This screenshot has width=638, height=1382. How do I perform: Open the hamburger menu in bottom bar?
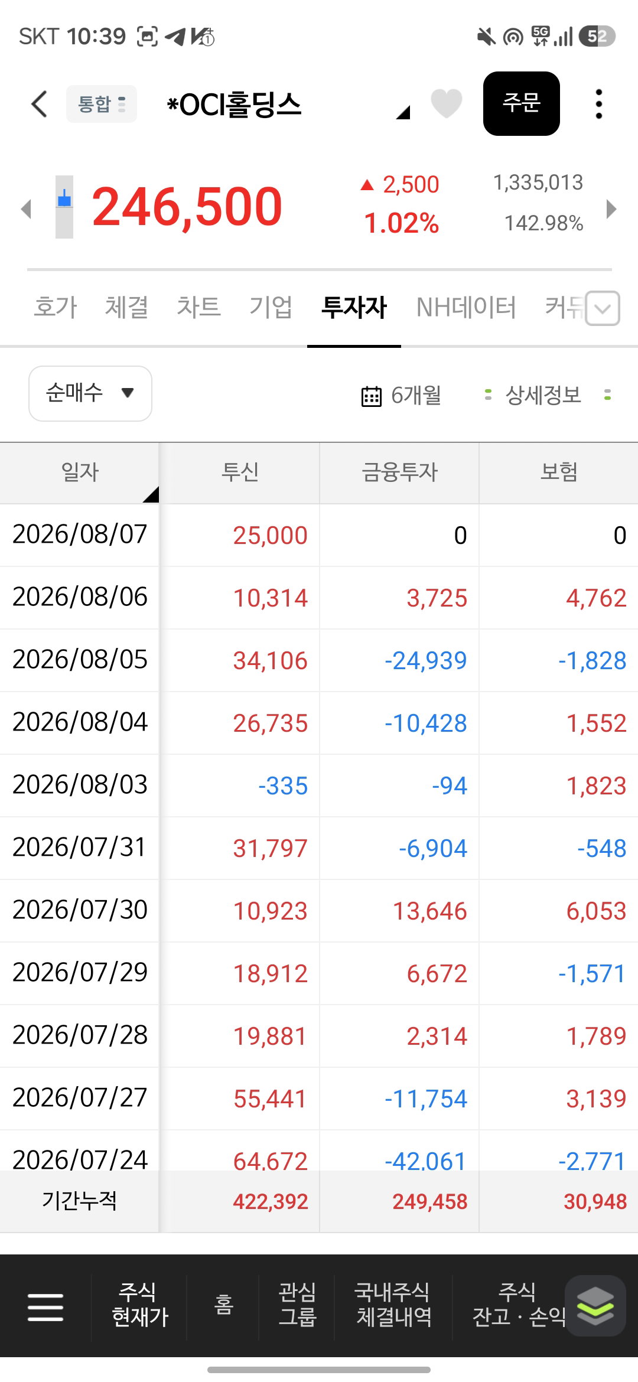45,1306
